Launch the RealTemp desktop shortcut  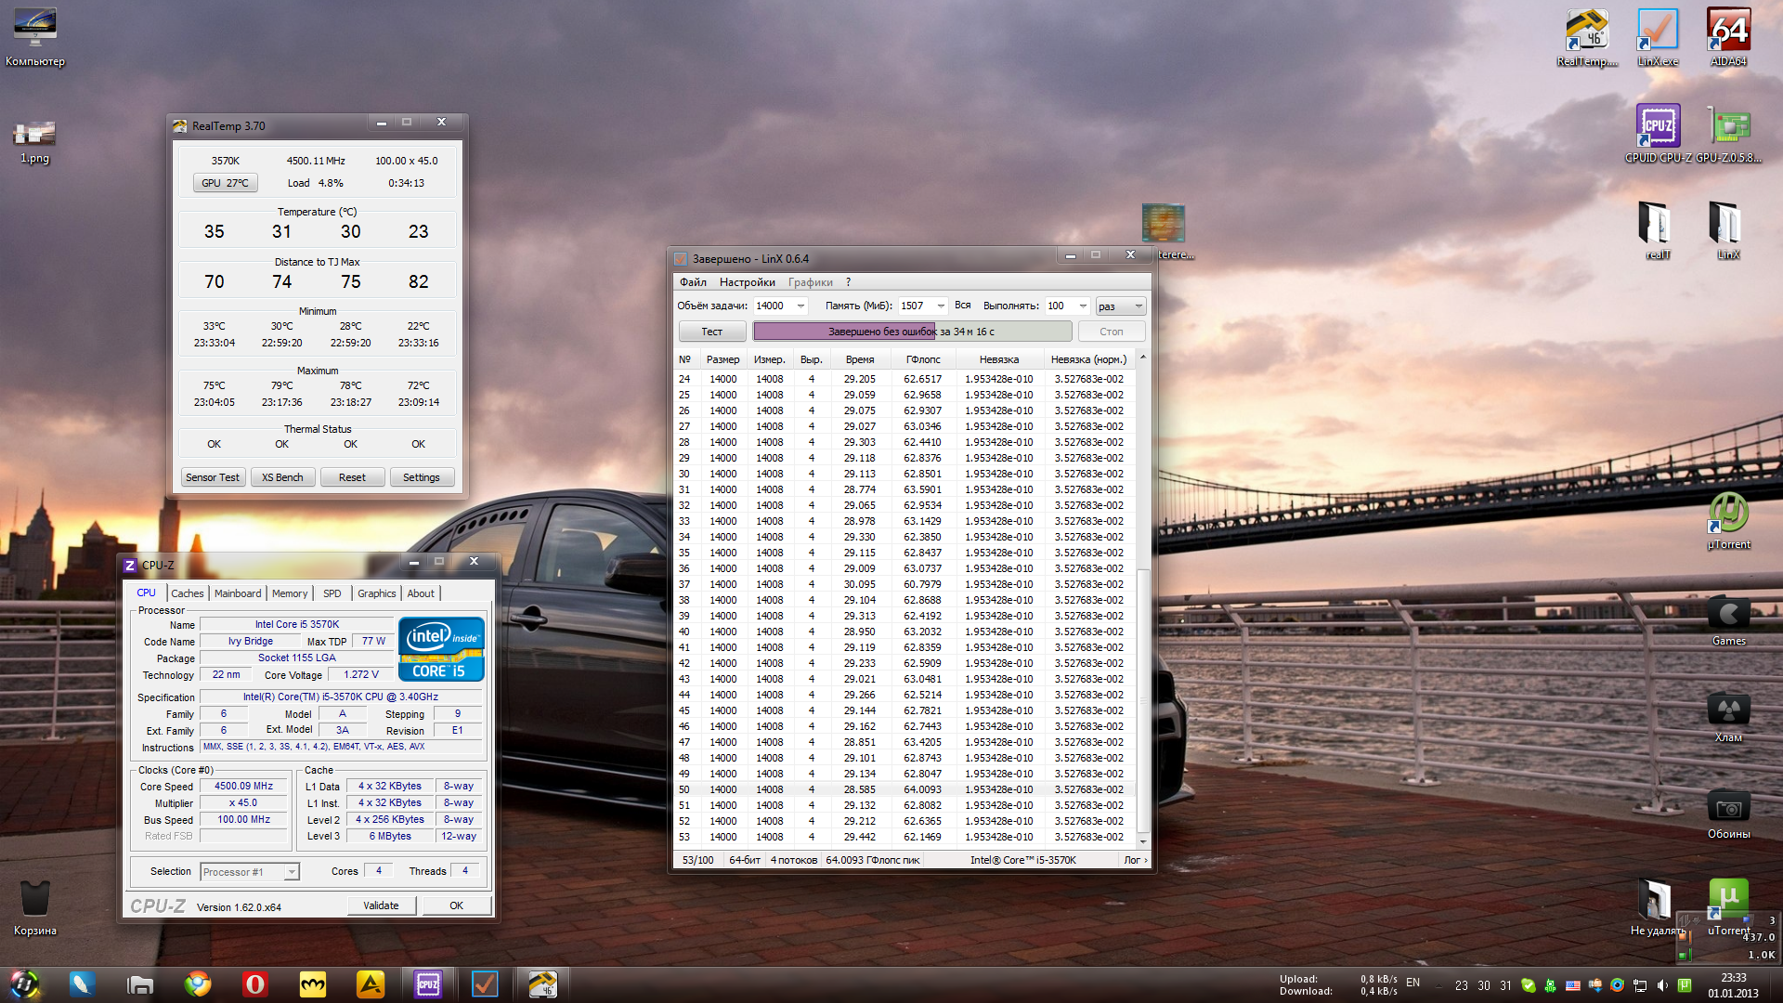pos(1587,37)
